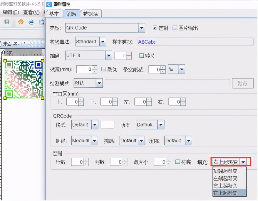The image size is (258, 201).
Task: Click the 绘制模式 path text field
Action: pyautogui.click(x=167, y=83)
